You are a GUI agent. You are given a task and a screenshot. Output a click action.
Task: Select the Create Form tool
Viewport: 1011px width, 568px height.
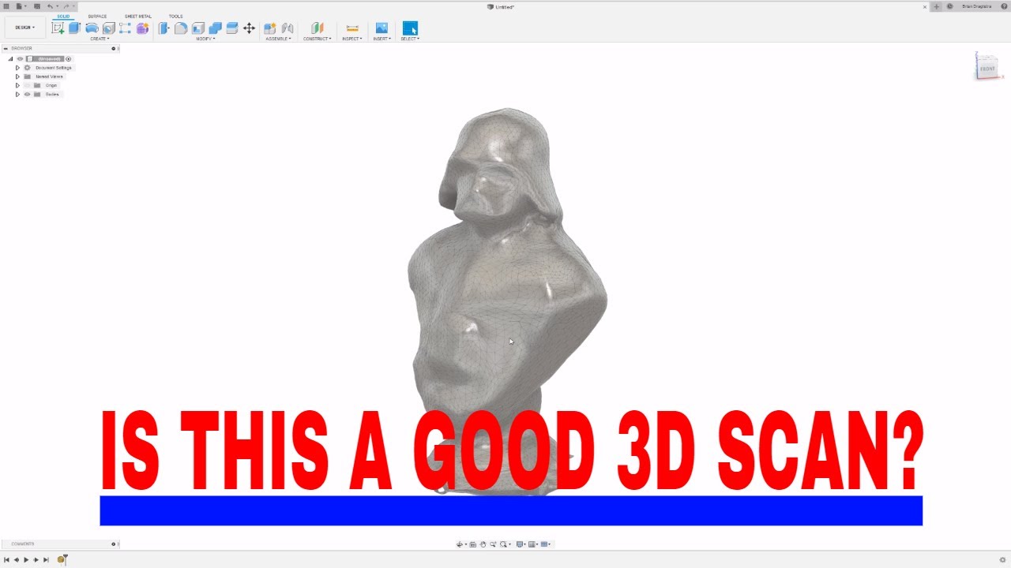coord(142,28)
